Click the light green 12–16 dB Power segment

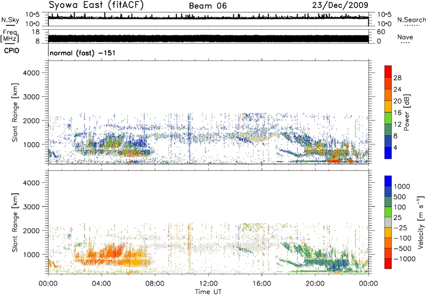[388, 118]
